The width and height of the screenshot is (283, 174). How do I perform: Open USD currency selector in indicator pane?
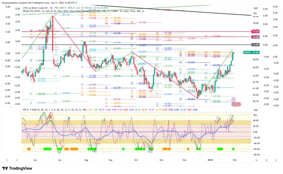click(x=255, y=110)
